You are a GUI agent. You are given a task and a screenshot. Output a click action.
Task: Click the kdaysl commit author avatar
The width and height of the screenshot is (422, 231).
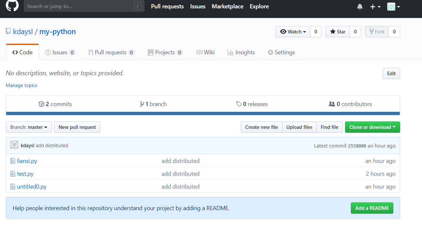pyautogui.click(x=14, y=145)
